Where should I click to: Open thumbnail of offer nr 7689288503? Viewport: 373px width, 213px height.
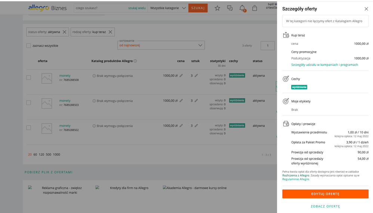[x=47, y=104]
